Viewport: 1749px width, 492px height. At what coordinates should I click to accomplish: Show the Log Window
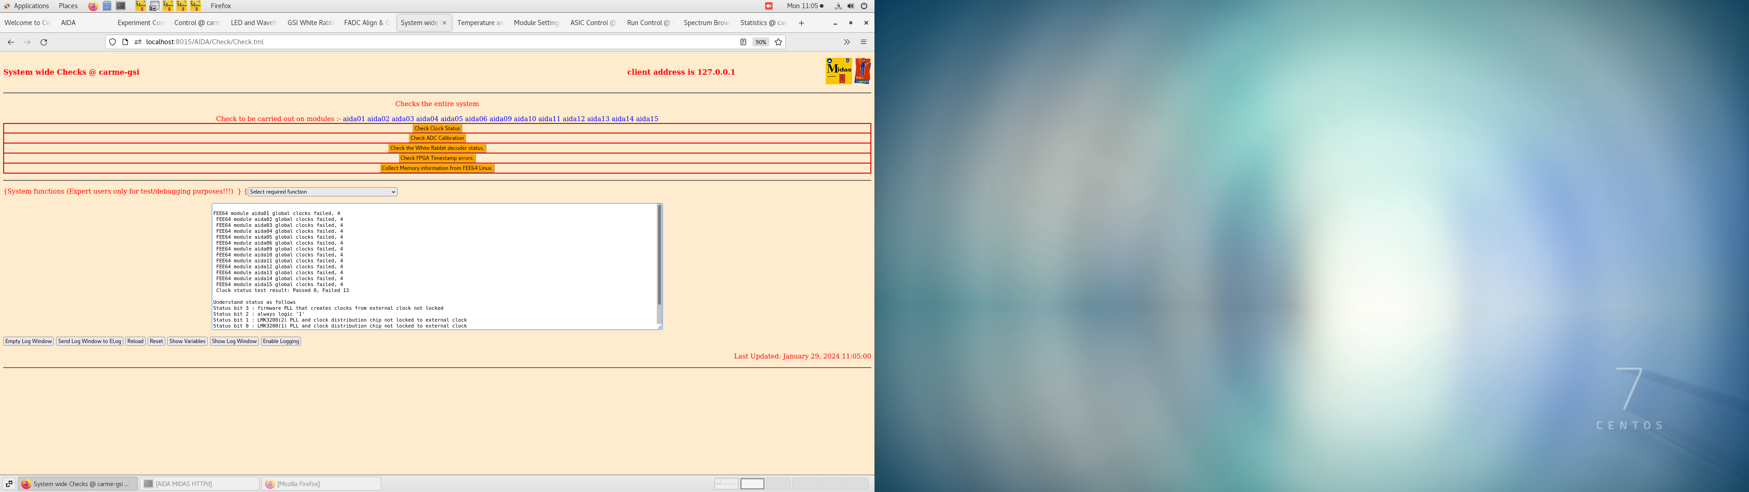pos(234,340)
